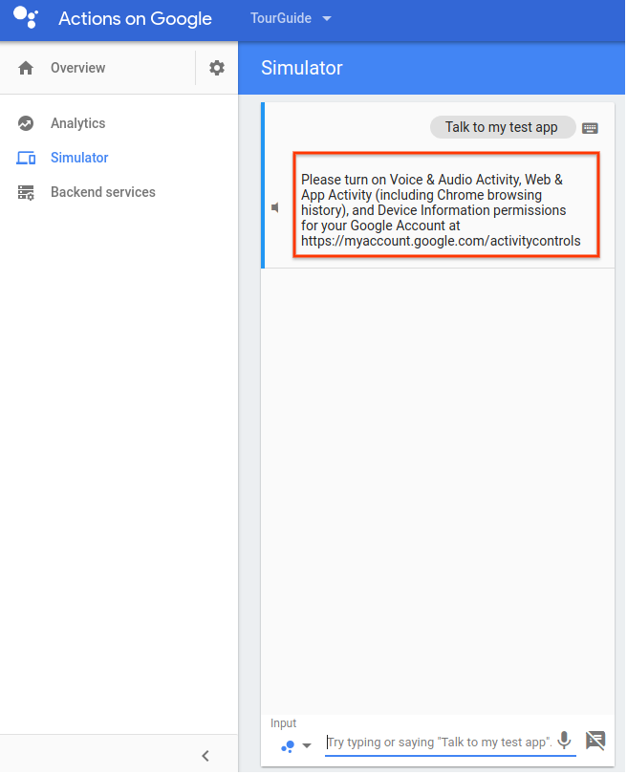The image size is (627, 775).
Task: Open Backend services section
Action: click(103, 192)
